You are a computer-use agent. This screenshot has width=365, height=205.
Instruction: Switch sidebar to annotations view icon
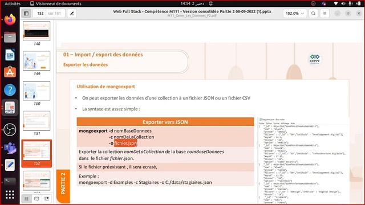[x=36, y=199]
